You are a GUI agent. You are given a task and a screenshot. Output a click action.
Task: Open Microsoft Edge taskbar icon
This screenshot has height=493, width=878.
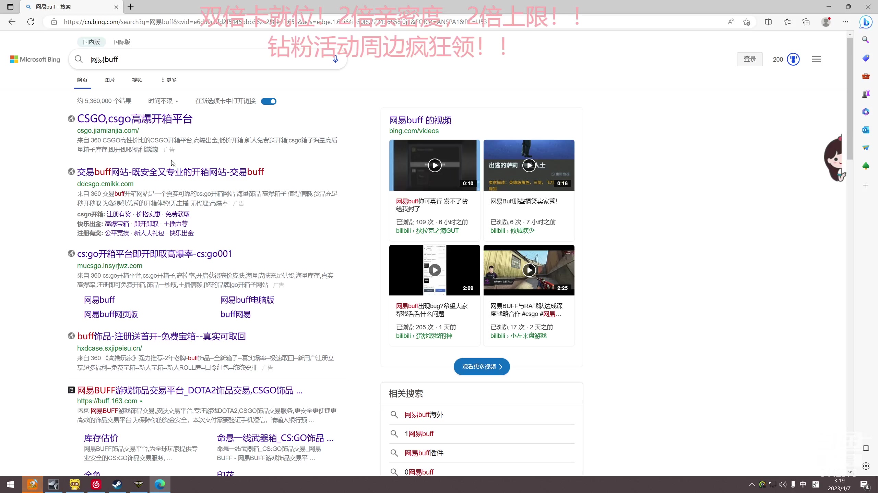(160, 484)
